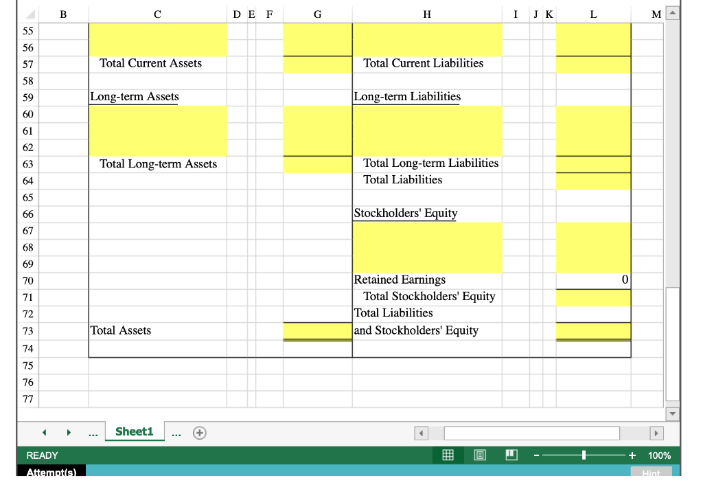
Task: Expand hidden sheets via the right ellipsis
Action: coord(176,432)
